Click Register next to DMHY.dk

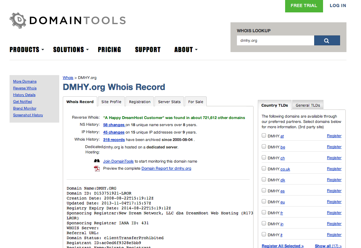click(x=334, y=180)
